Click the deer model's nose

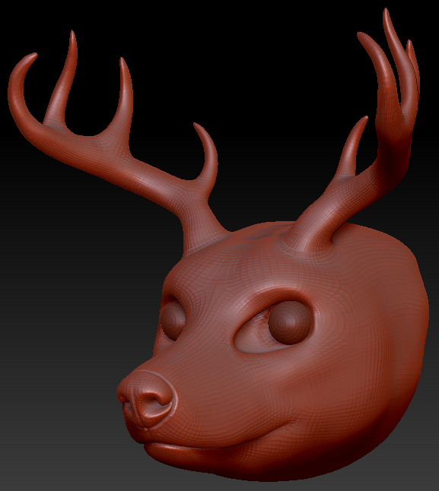[145, 398]
